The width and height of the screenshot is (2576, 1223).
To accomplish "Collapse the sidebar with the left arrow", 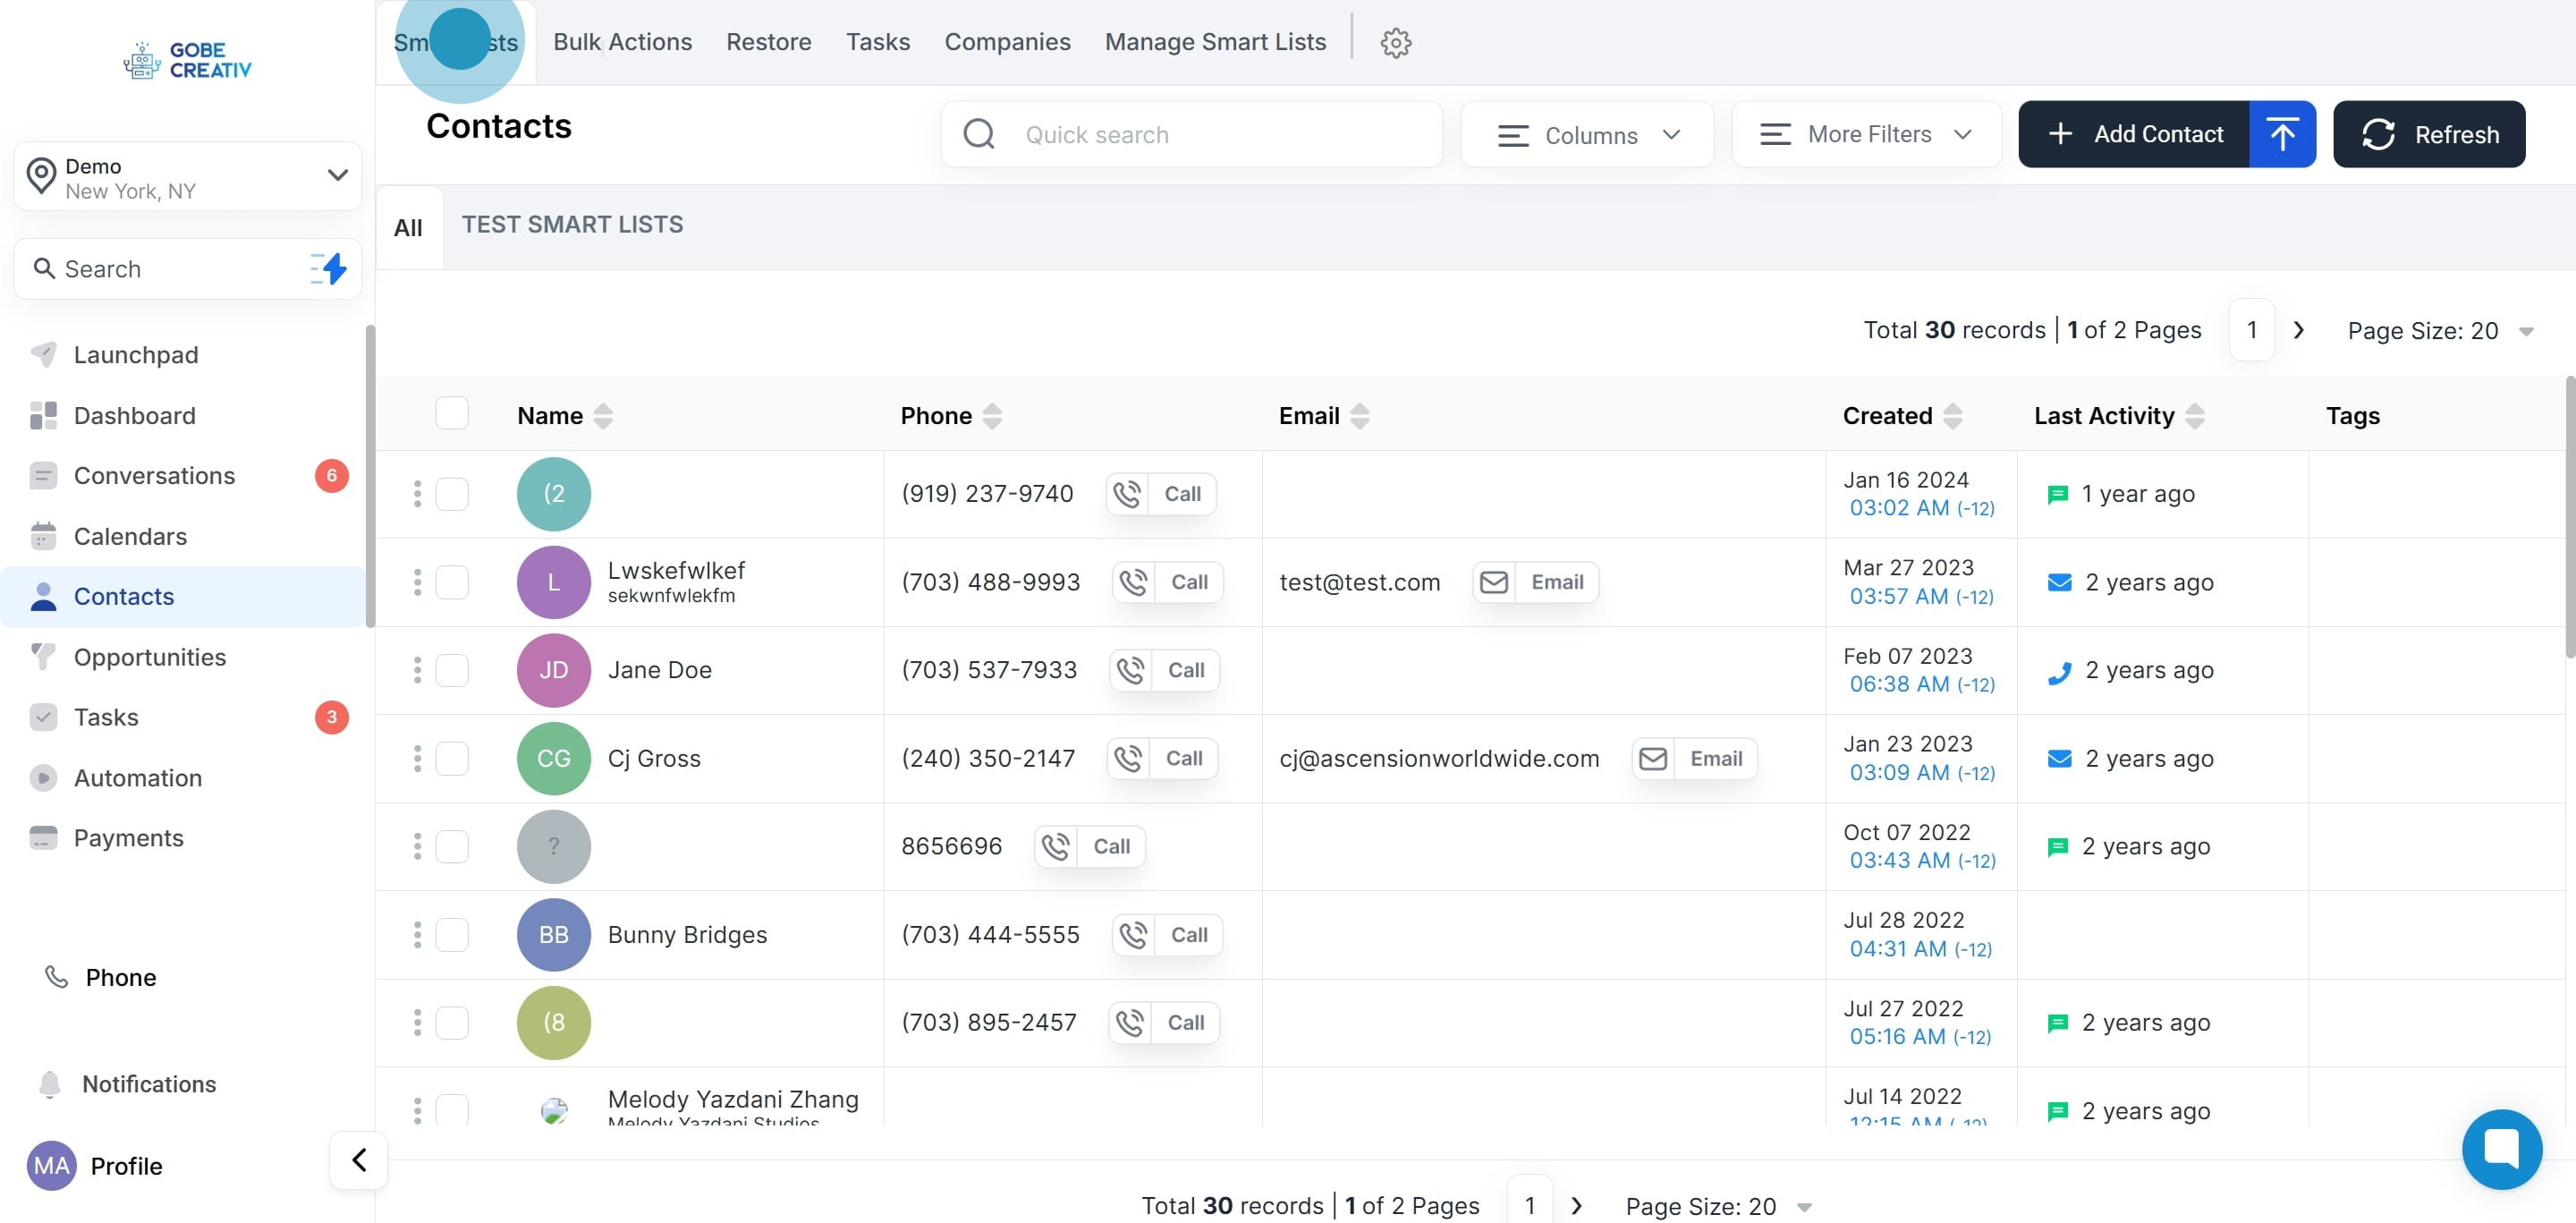I will (x=358, y=1160).
